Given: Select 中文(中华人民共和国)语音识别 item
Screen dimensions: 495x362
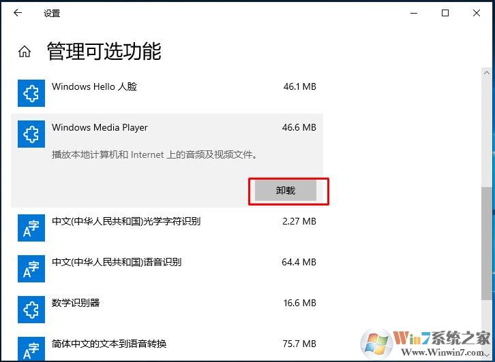Looking at the screenshot, I should 117,262.
